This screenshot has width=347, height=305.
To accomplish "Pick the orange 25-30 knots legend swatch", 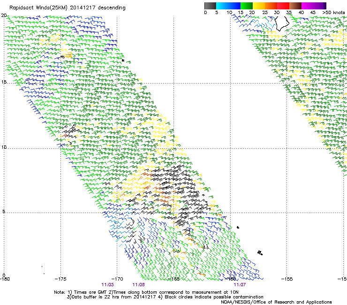I will pos(271,6).
